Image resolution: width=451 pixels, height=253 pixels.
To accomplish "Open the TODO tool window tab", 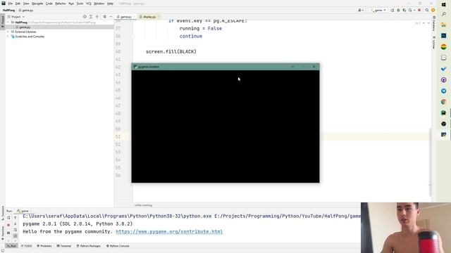I will point(26,246).
